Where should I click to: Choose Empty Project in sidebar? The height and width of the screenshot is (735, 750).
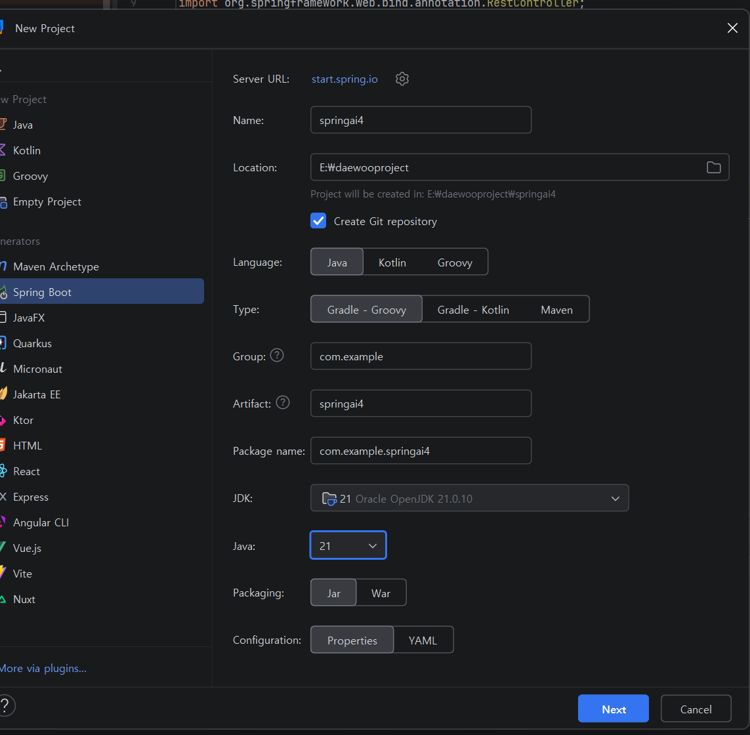(x=102, y=201)
